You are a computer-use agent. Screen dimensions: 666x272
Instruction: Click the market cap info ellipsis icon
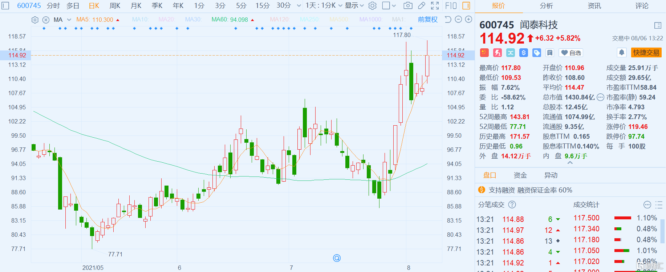[x=600, y=97]
